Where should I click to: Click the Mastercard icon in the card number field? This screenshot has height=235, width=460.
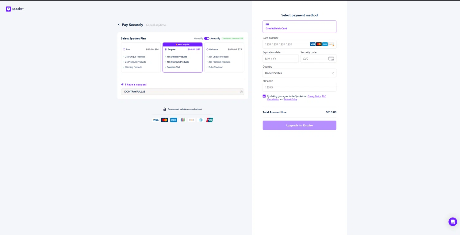click(x=319, y=44)
